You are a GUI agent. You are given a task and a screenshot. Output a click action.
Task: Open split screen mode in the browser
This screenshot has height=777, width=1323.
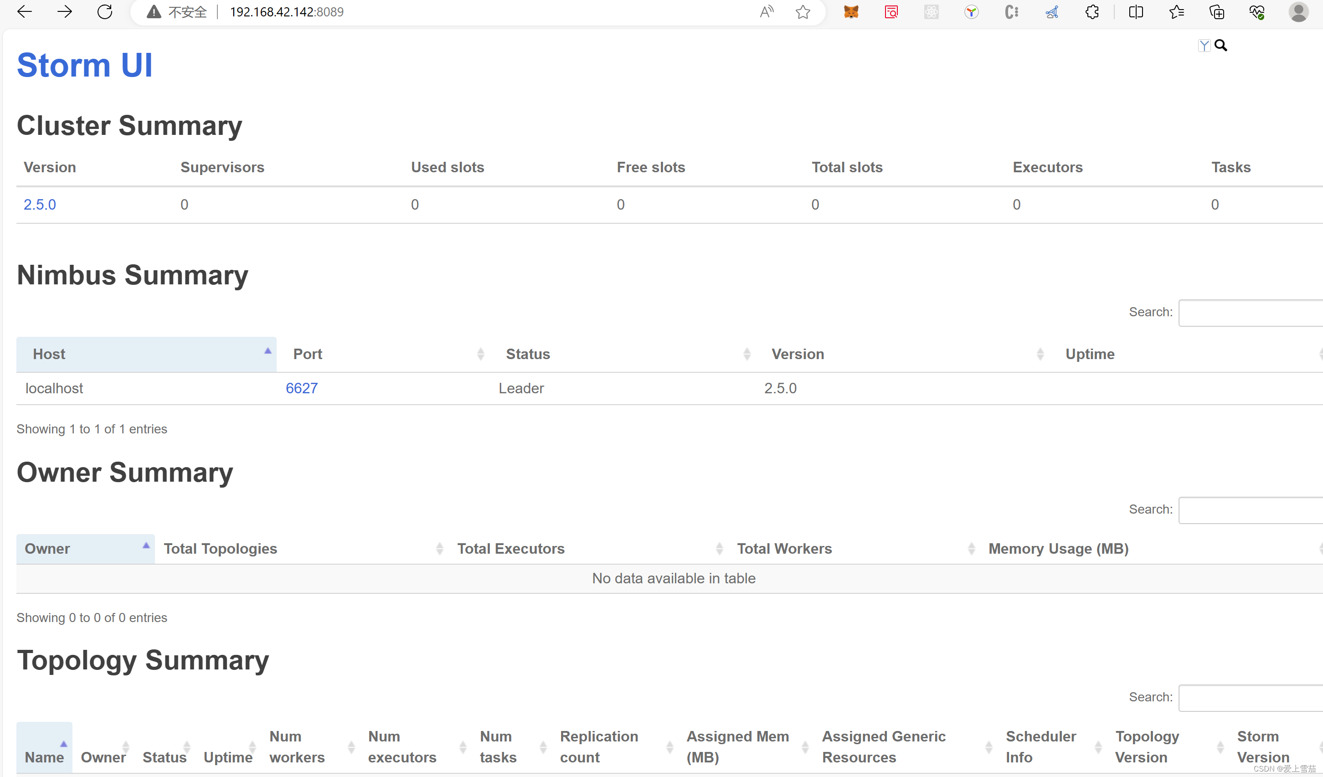click(x=1136, y=11)
